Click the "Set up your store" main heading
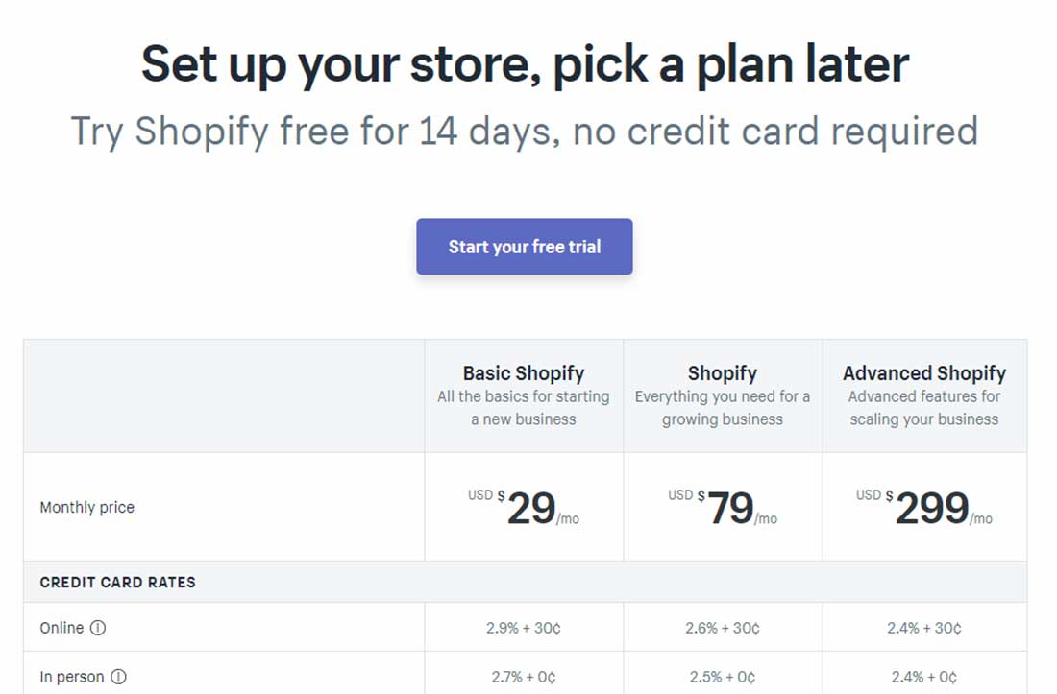Screen dimensions: 1057x694 (x=525, y=63)
